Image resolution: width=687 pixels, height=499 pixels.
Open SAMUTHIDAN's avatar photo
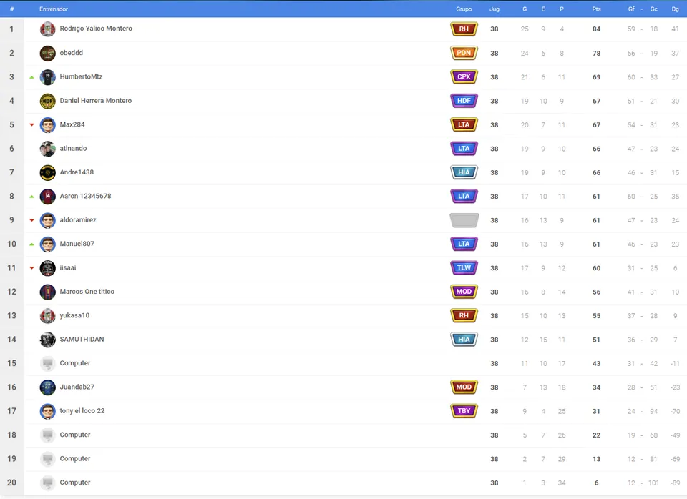(x=47, y=340)
